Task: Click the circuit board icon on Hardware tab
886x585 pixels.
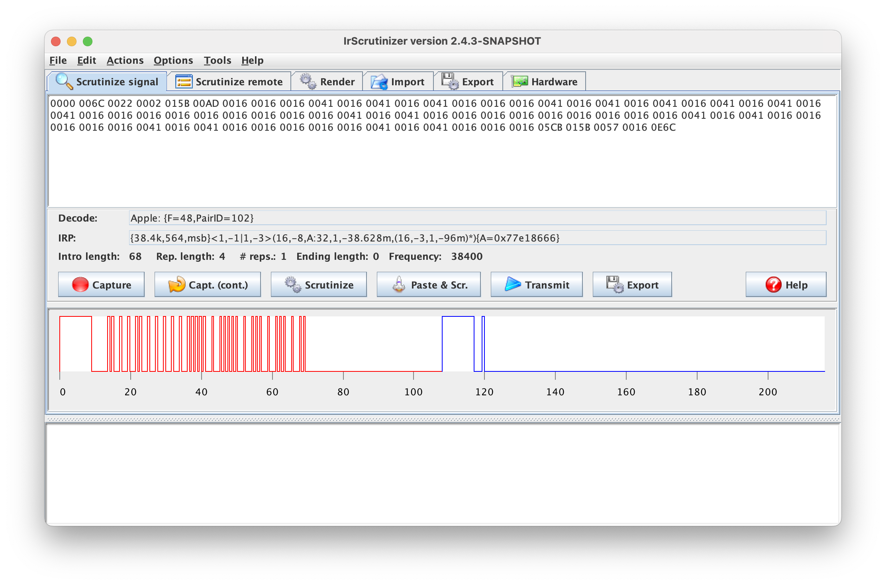Action: tap(519, 82)
